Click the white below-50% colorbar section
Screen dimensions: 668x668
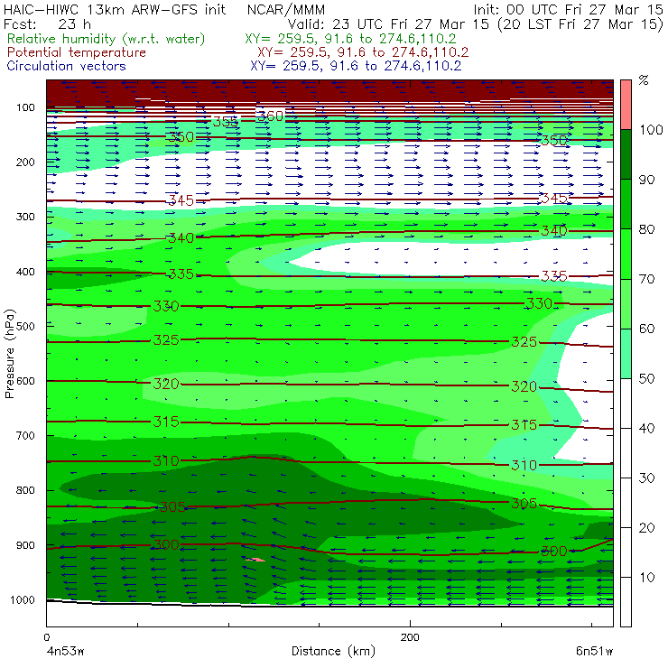click(x=626, y=503)
